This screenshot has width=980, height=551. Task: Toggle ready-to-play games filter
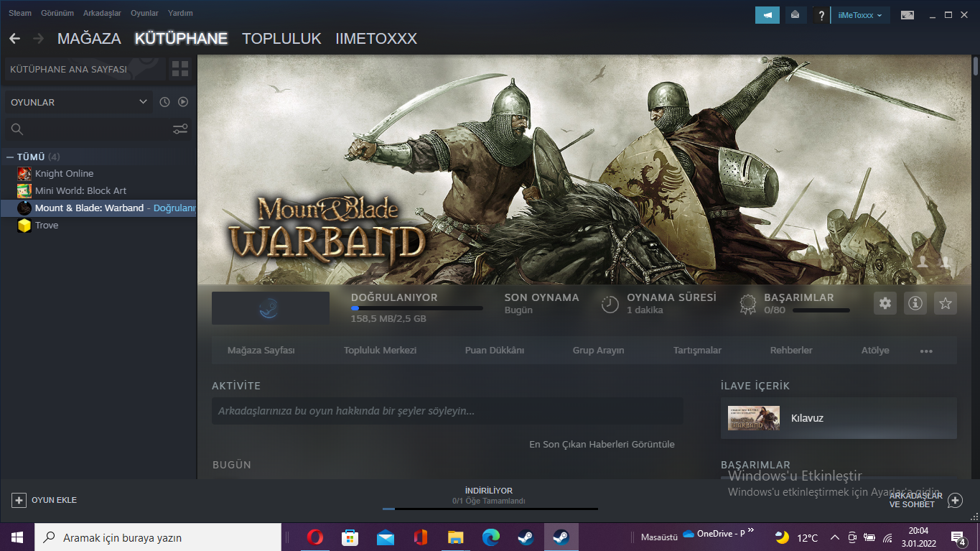183,102
